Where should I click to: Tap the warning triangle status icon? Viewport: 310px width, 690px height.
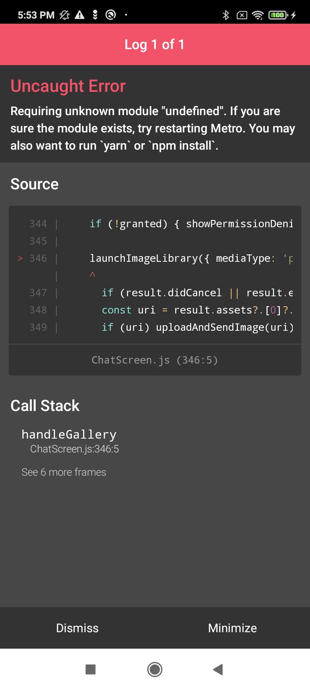(80, 15)
